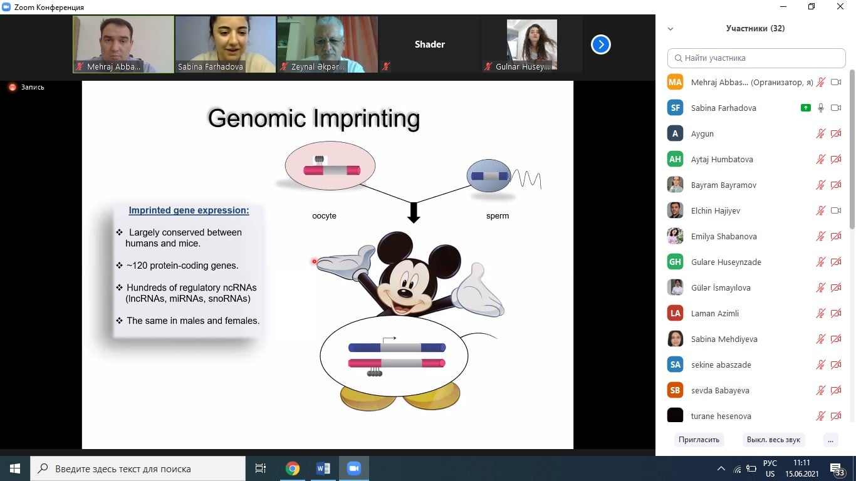This screenshot has width=856, height=481.
Task: Click Gulare Huseynzade's disabled camera icon
Action: 836,262
